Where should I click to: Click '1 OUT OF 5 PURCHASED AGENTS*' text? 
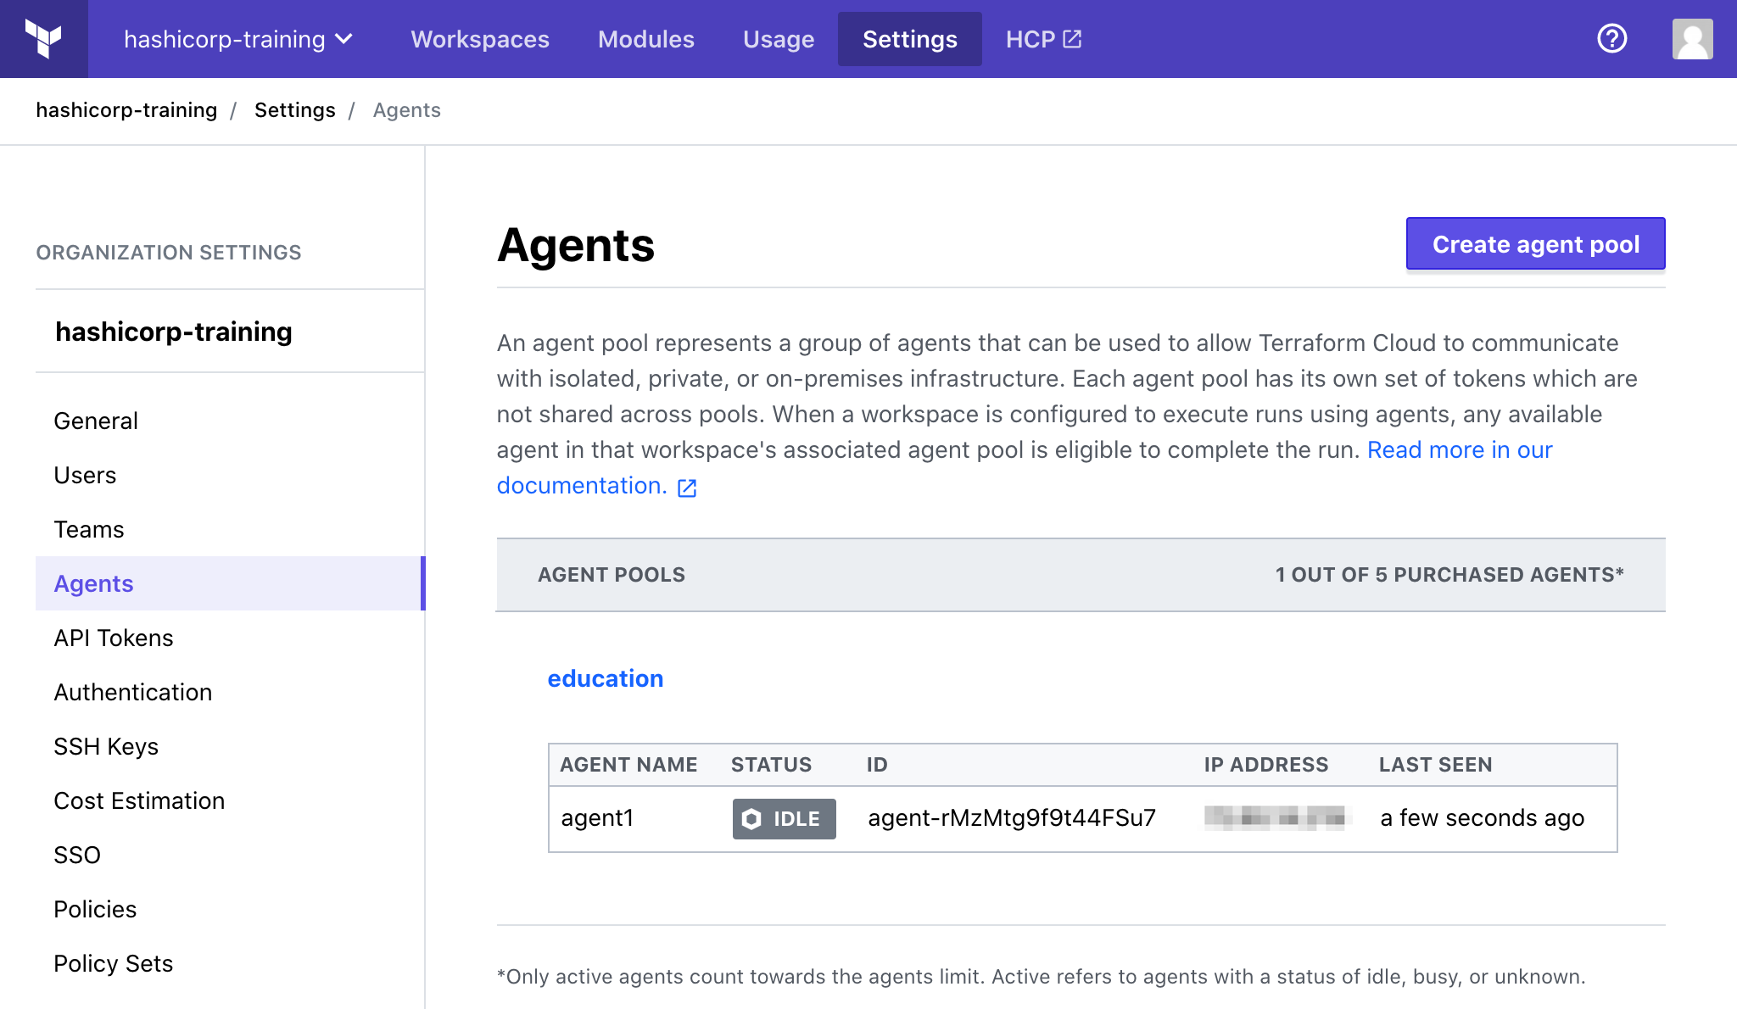point(1449,575)
